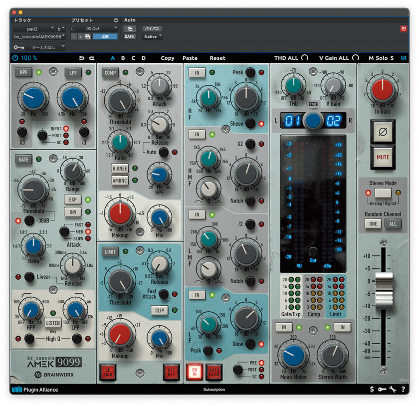This screenshot has width=419, height=406.
Task: Click the preset plus button
Action: click(x=80, y=36)
